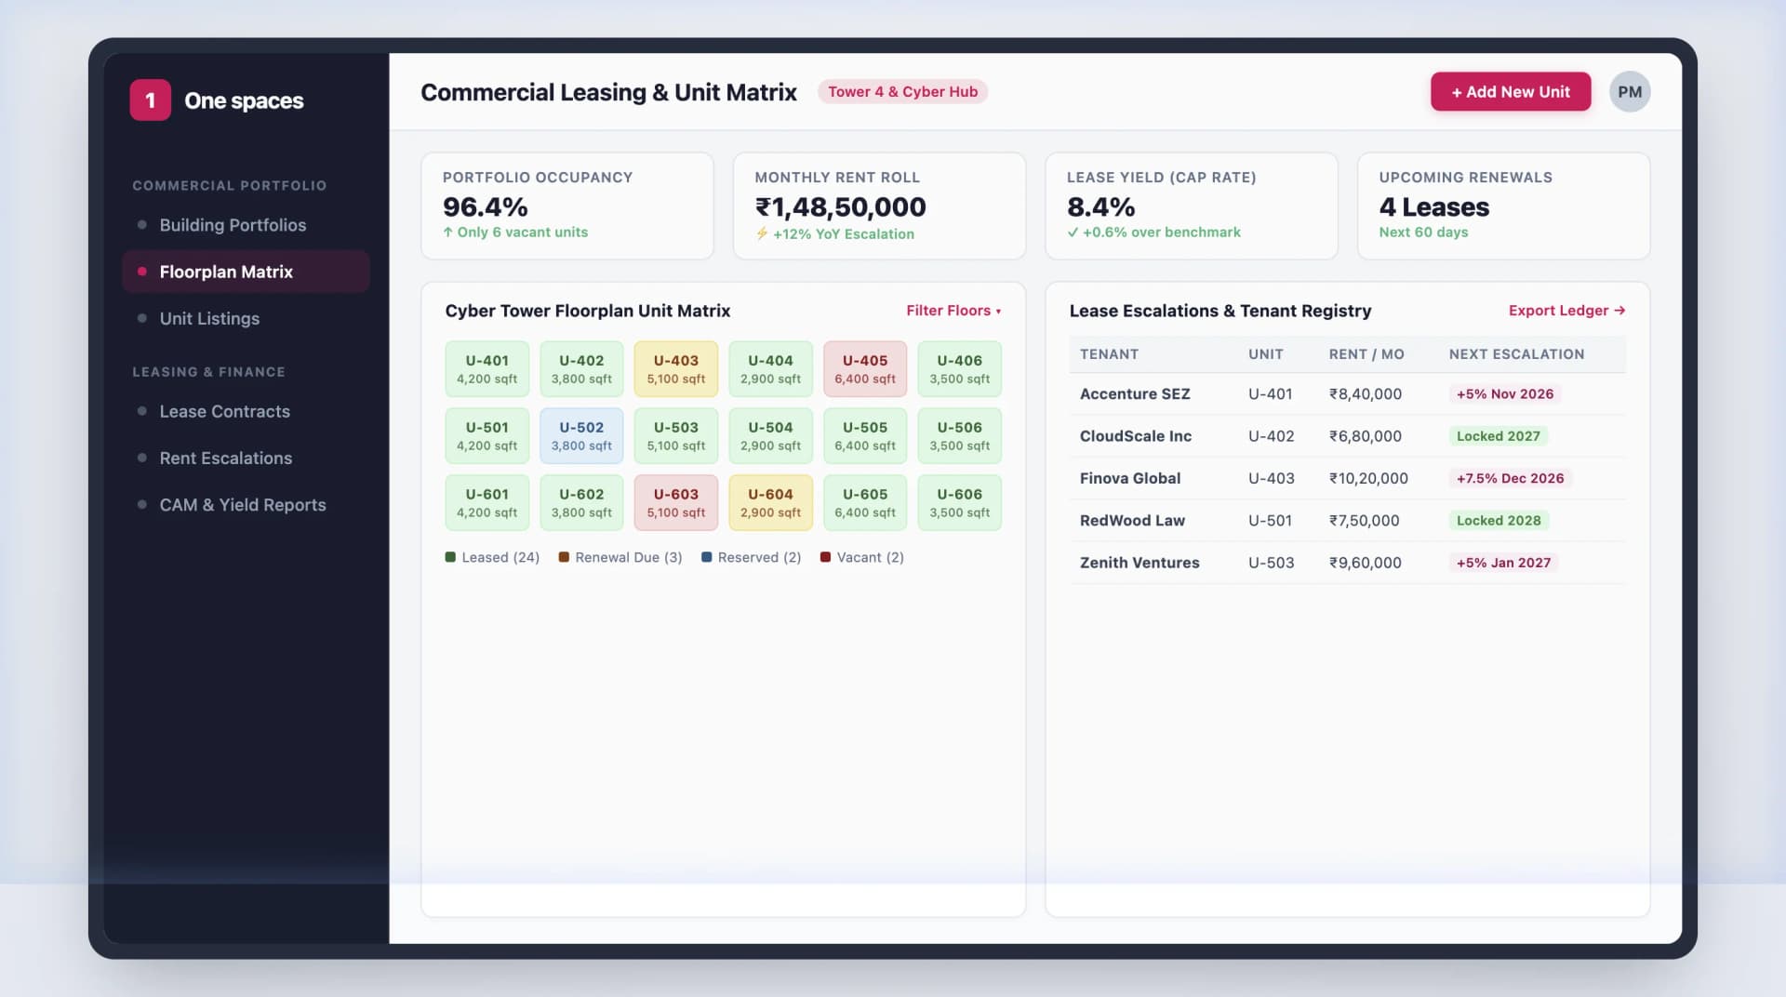
Task: Open CAM & Yield Reports
Action: tap(246, 505)
